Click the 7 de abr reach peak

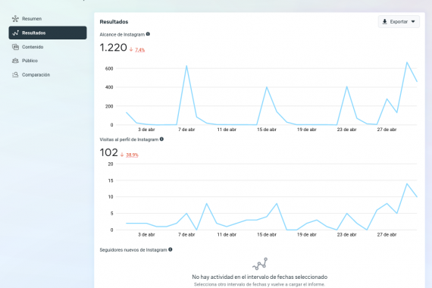(186, 66)
